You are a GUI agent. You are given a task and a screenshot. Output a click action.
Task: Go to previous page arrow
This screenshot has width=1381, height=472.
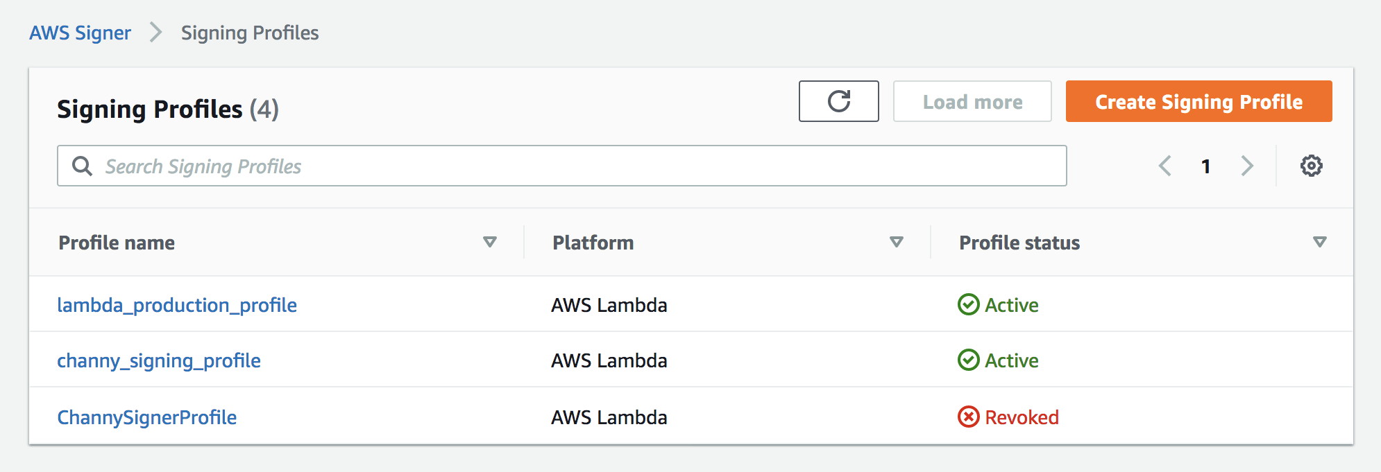click(x=1165, y=166)
